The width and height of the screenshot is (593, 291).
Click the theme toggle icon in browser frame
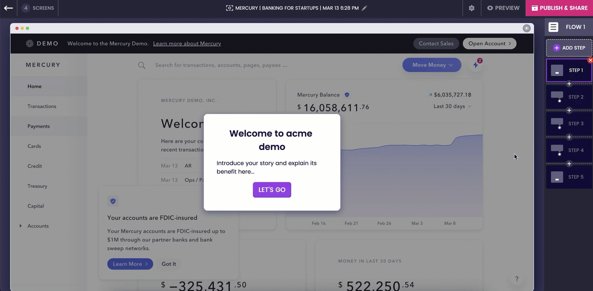point(526,28)
